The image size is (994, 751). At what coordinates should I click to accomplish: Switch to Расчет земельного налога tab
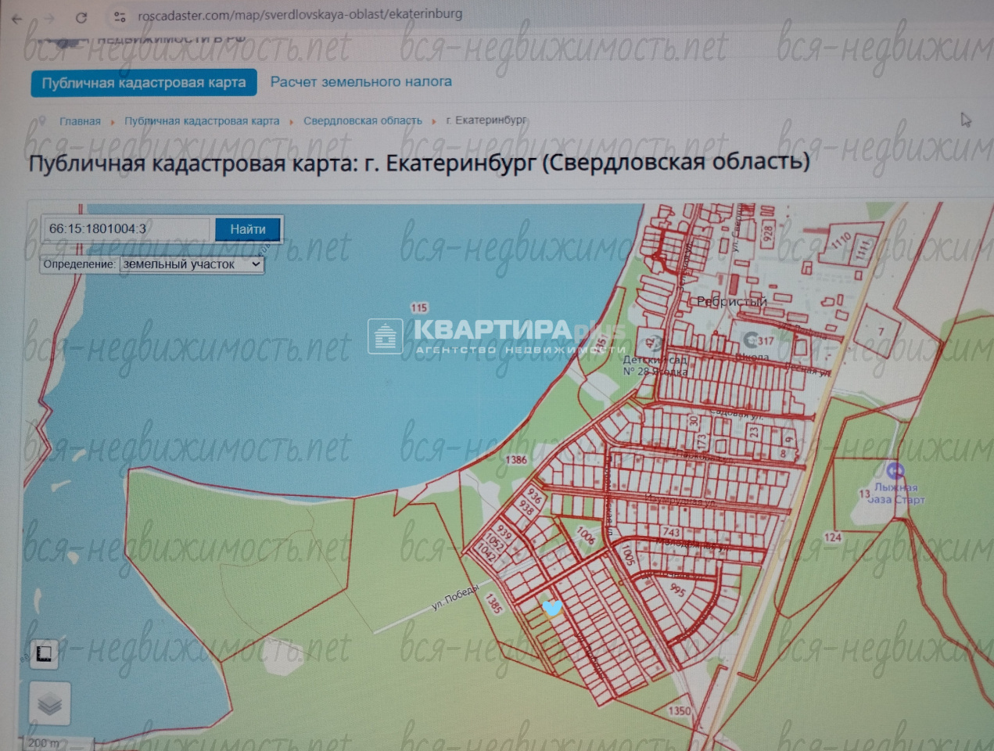tap(361, 81)
